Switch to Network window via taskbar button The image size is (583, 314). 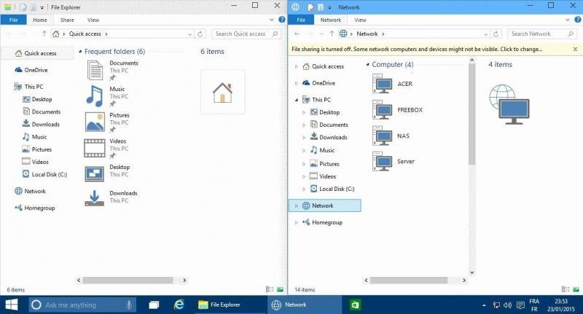pyautogui.click(x=305, y=305)
